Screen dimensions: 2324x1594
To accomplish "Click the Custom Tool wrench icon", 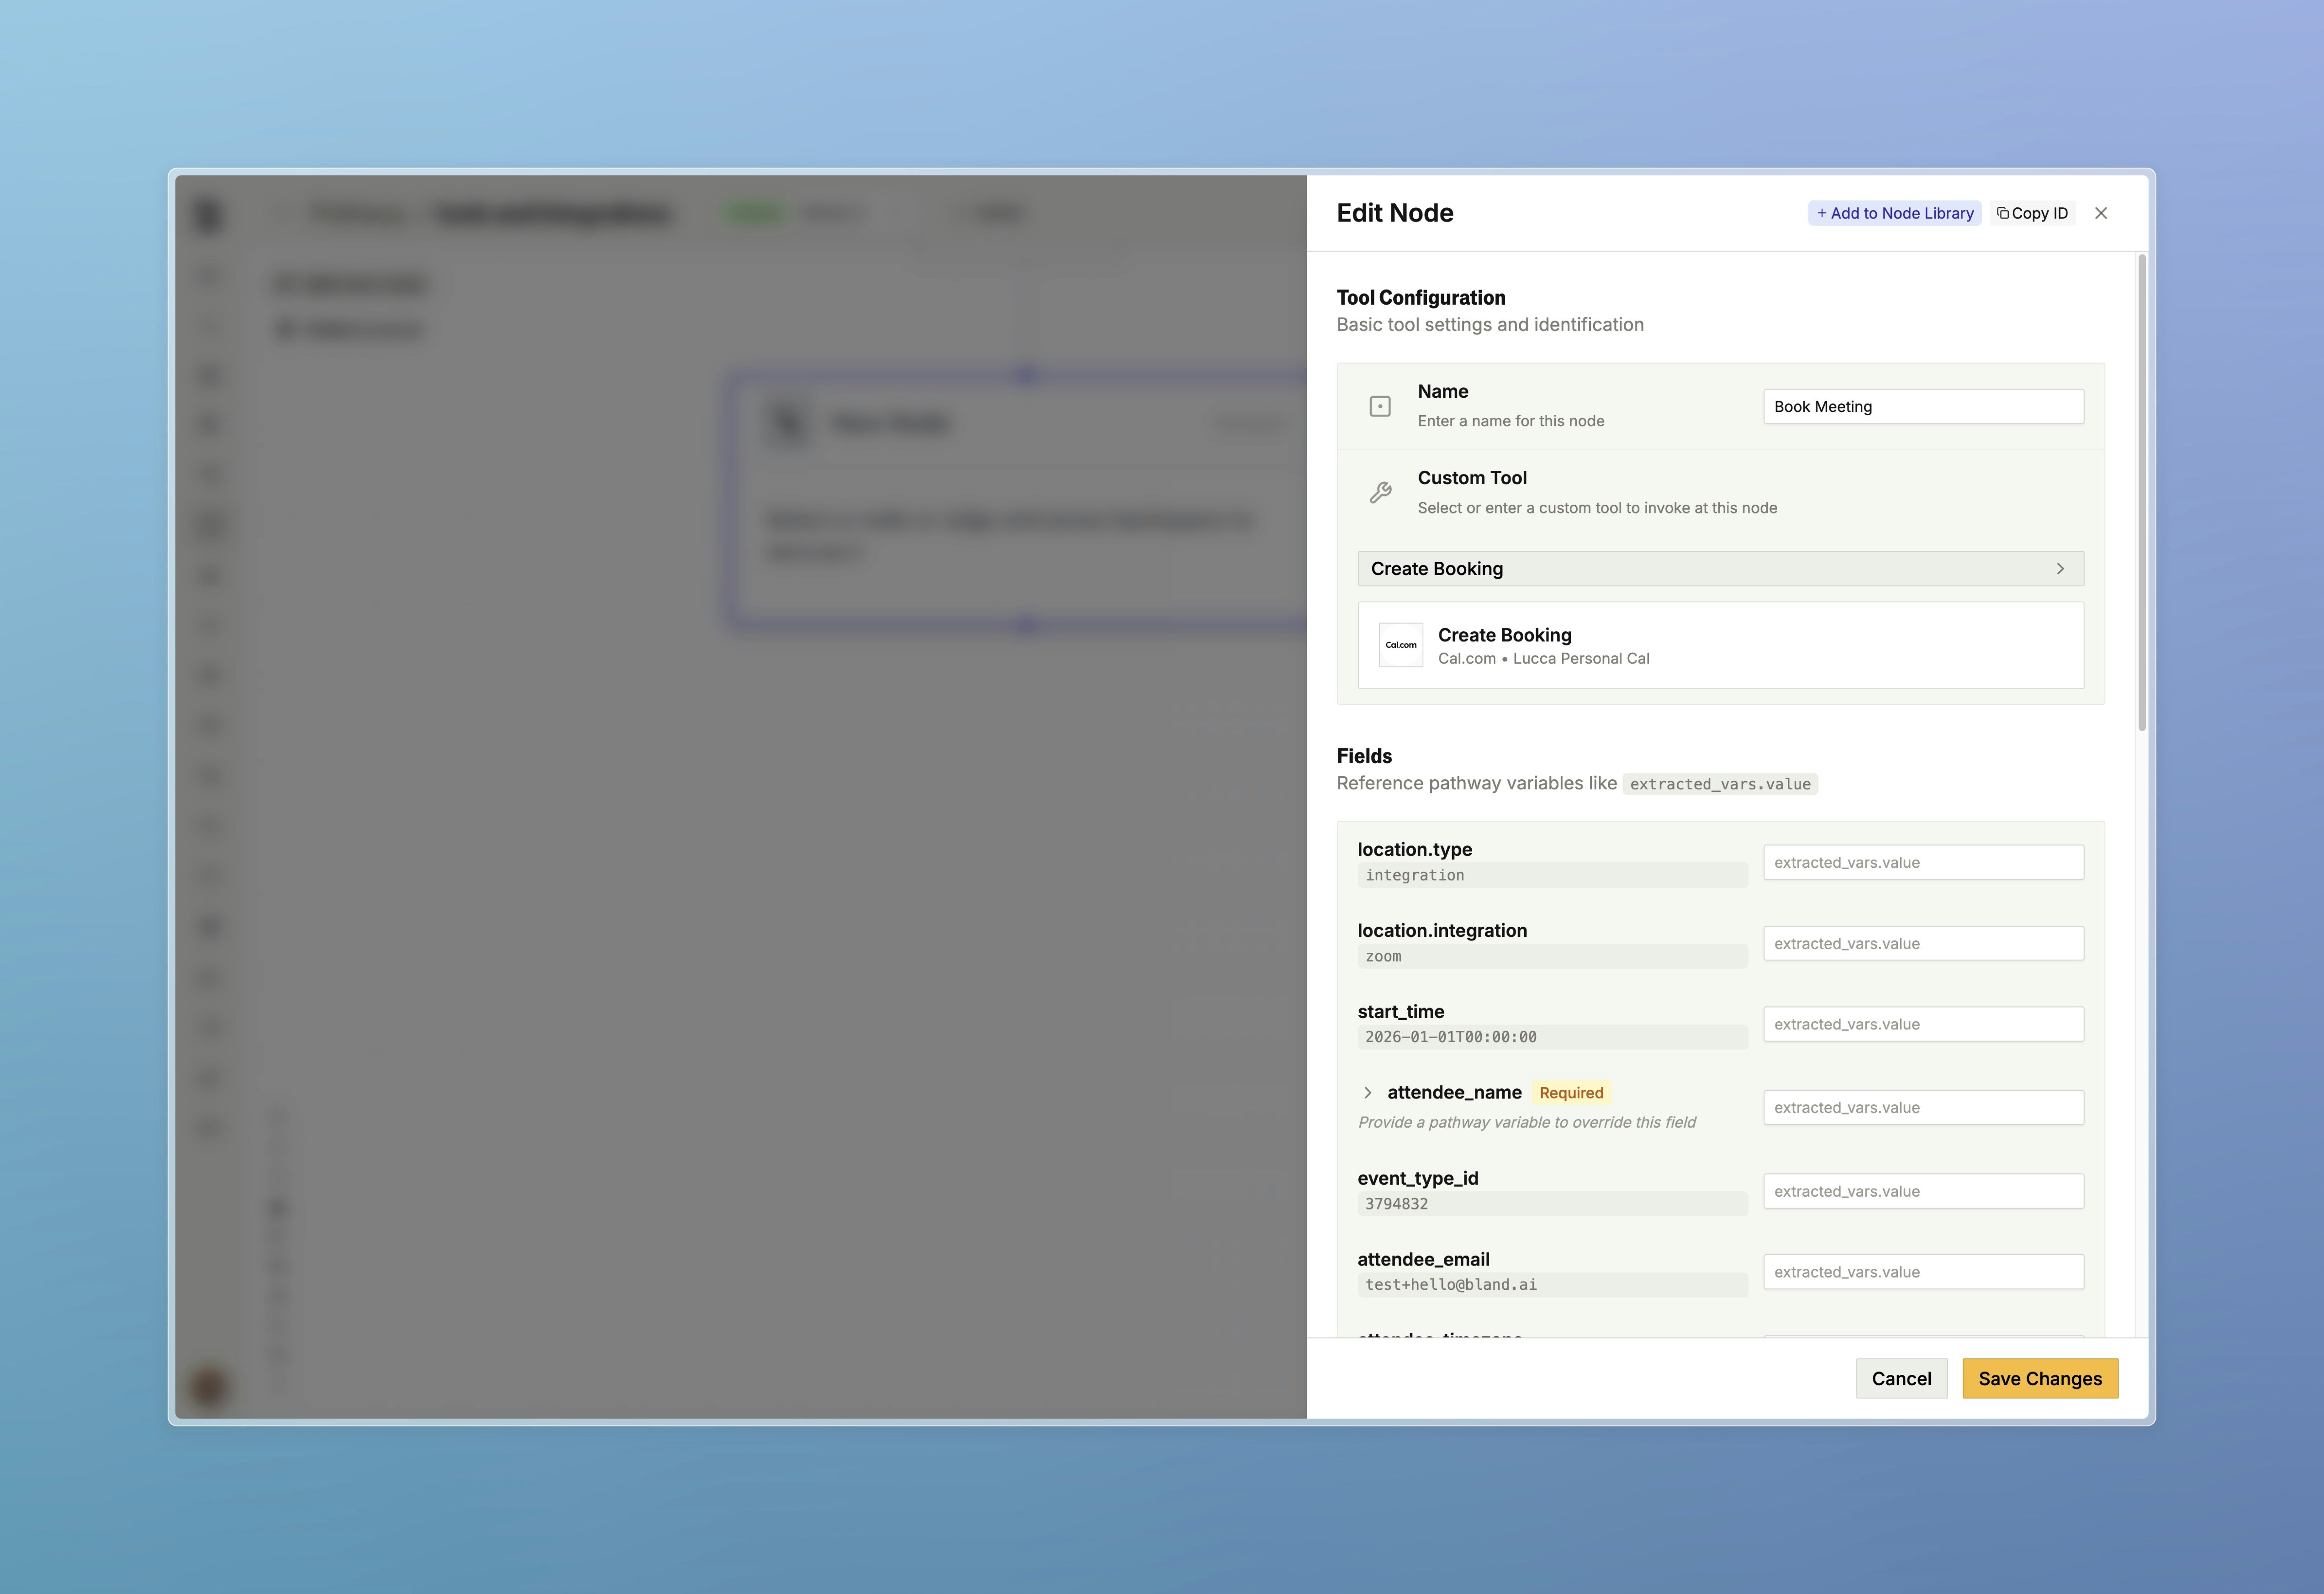I will point(1381,492).
